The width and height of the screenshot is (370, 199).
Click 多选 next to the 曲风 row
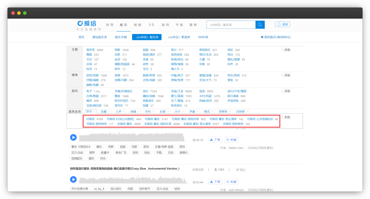click(286, 91)
